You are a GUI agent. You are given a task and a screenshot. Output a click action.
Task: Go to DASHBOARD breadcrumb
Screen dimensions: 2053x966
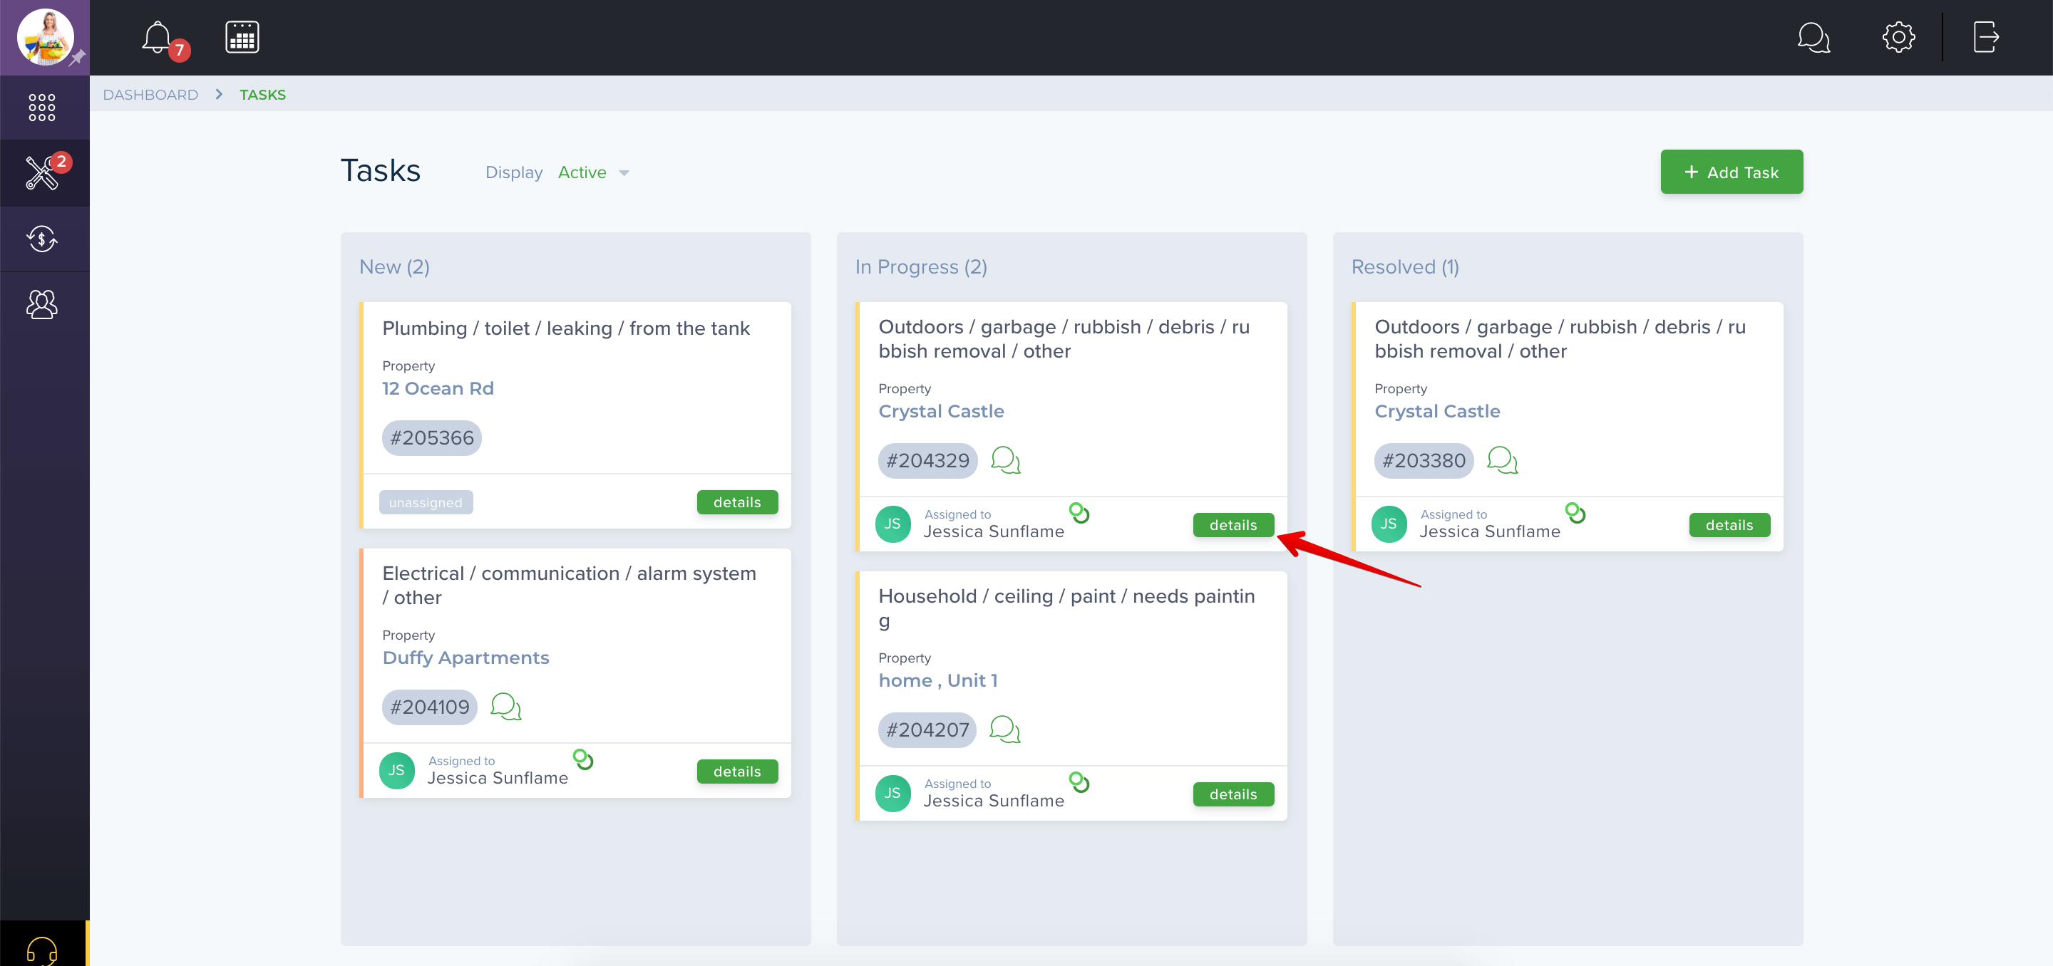[x=150, y=95]
